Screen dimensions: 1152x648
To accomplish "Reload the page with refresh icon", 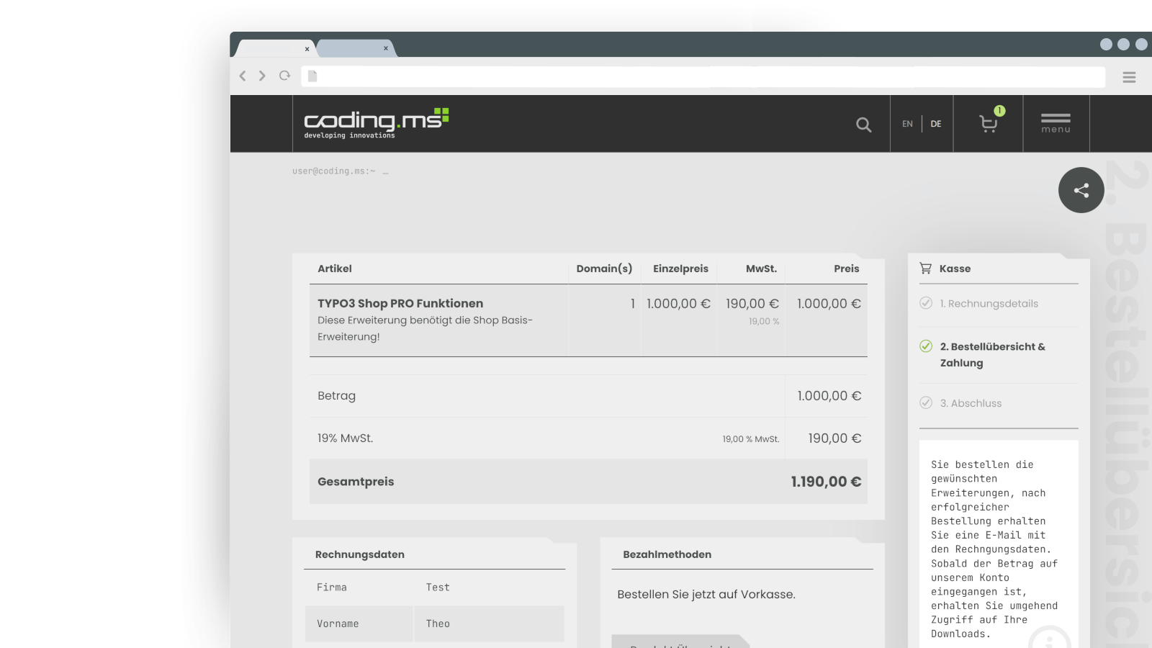I will [x=284, y=76].
